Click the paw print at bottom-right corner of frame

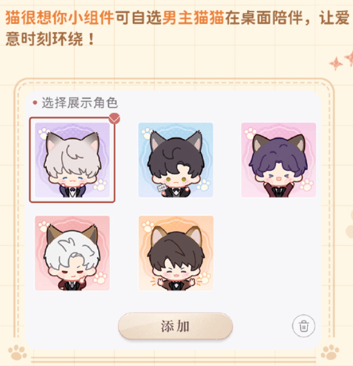pos(330,353)
